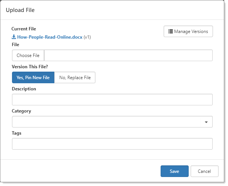Switch to No, Replace File option
This screenshot has height=186, width=228.
[x=75, y=78]
